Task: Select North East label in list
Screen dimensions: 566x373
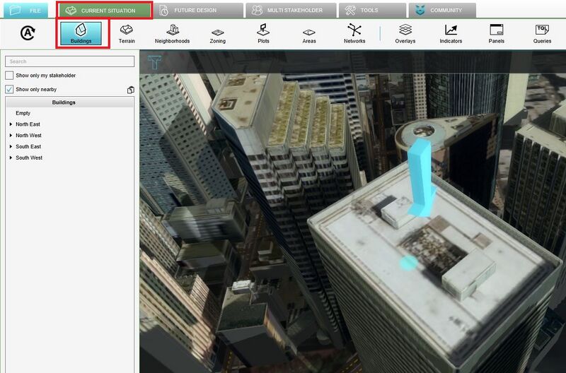Action: [28, 124]
